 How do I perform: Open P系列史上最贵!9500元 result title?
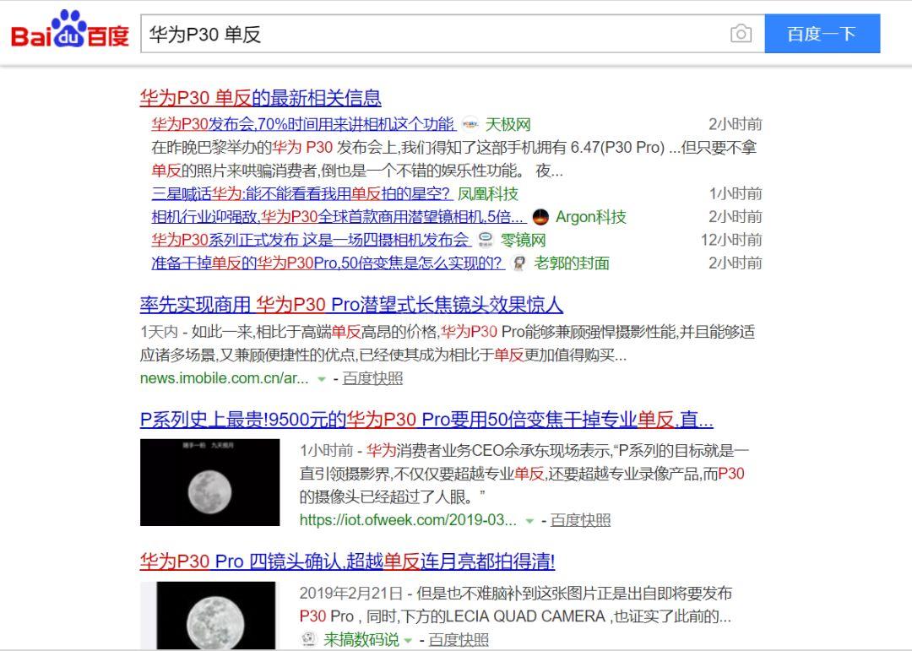[x=426, y=419]
